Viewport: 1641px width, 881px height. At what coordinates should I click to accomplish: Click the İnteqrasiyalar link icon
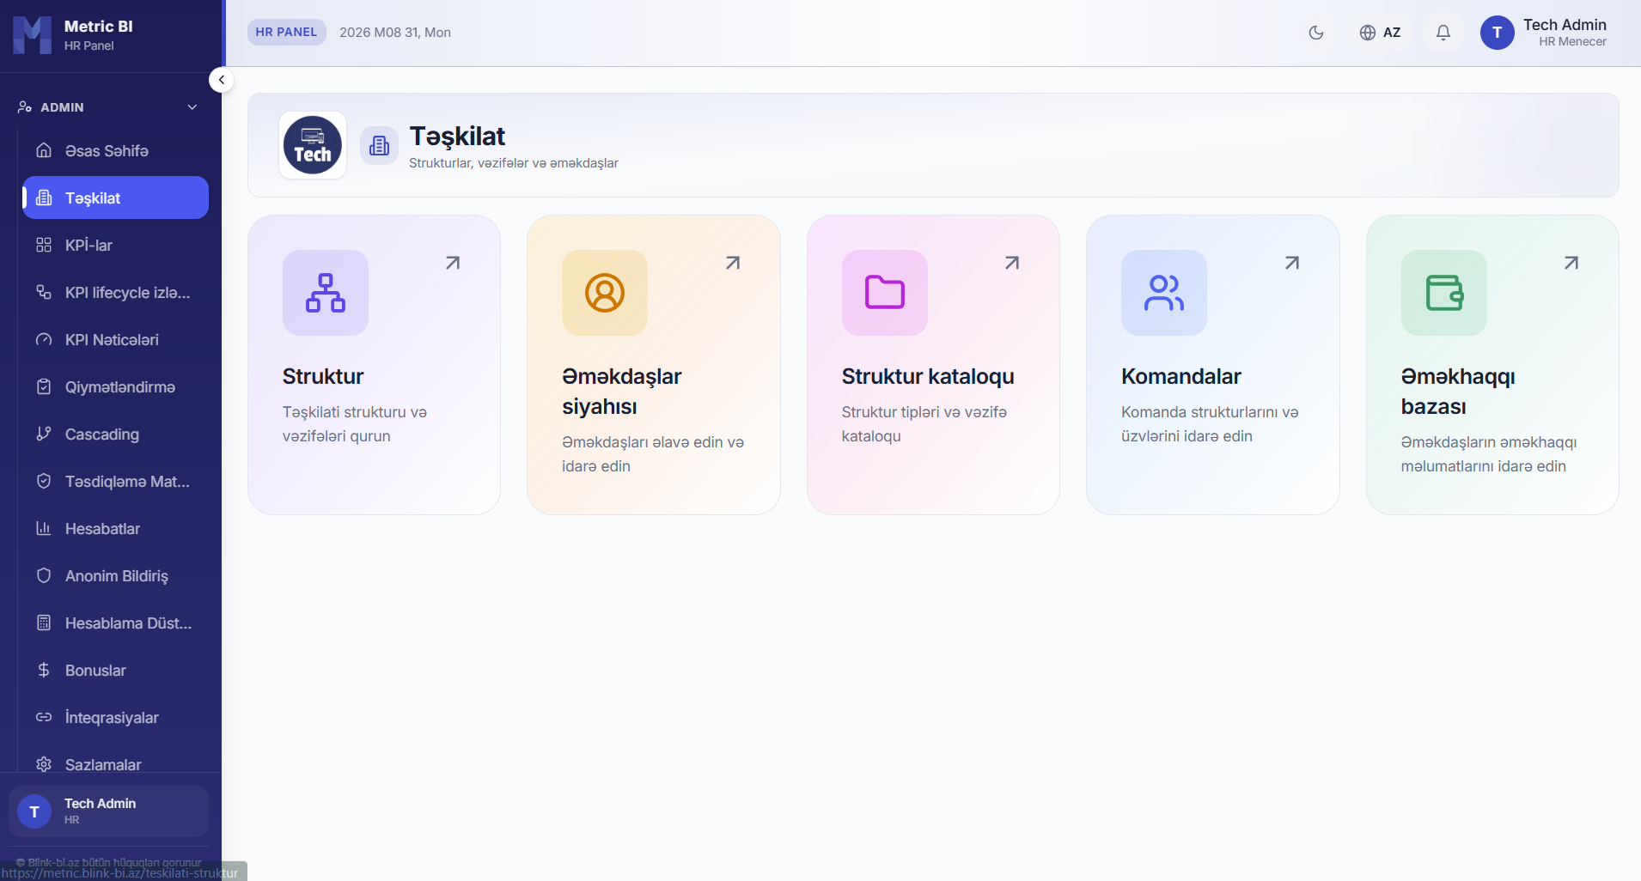pos(44,718)
